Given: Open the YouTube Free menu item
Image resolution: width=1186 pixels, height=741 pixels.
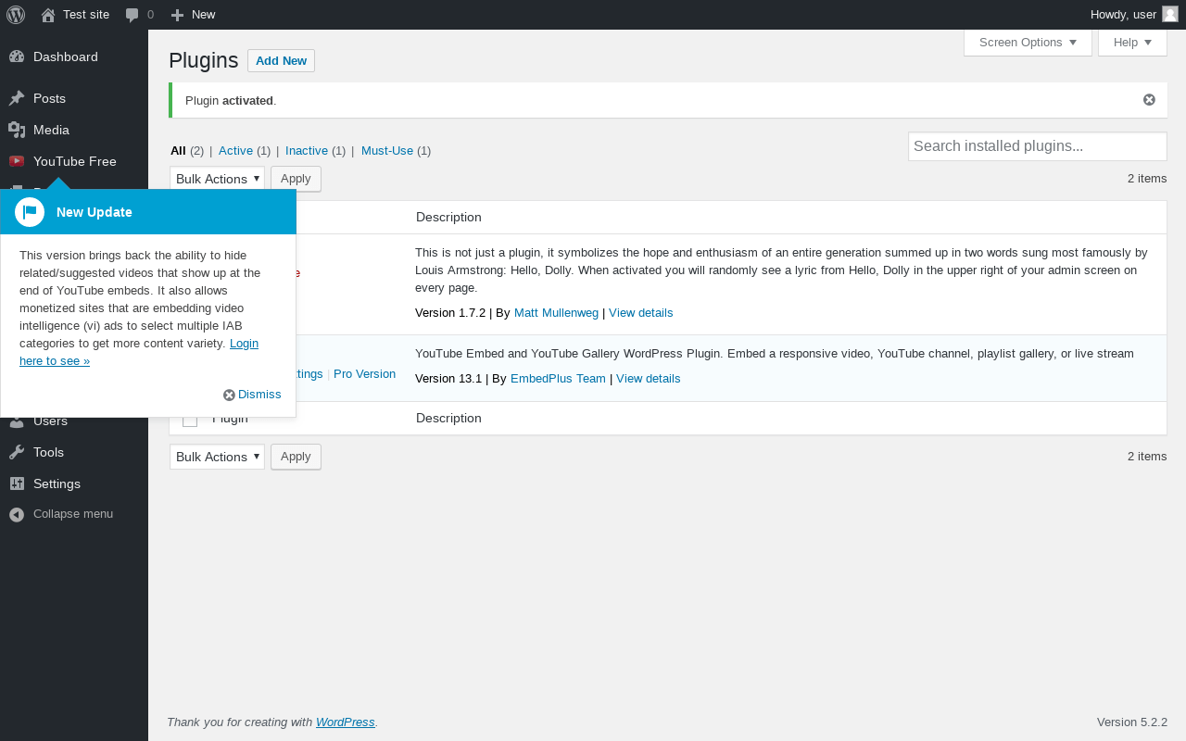Looking at the screenshot, I should 74,161.
